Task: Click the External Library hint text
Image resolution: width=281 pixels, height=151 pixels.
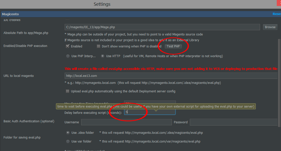Action: tap(132, 40)
